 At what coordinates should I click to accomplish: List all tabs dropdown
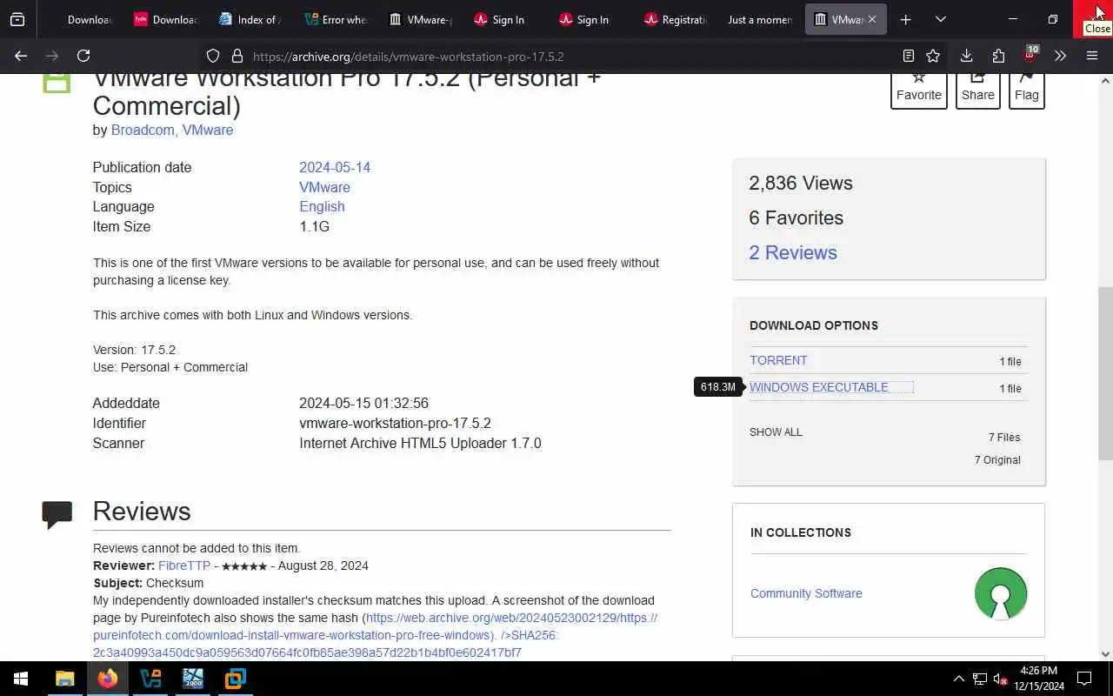pos(940,19)
